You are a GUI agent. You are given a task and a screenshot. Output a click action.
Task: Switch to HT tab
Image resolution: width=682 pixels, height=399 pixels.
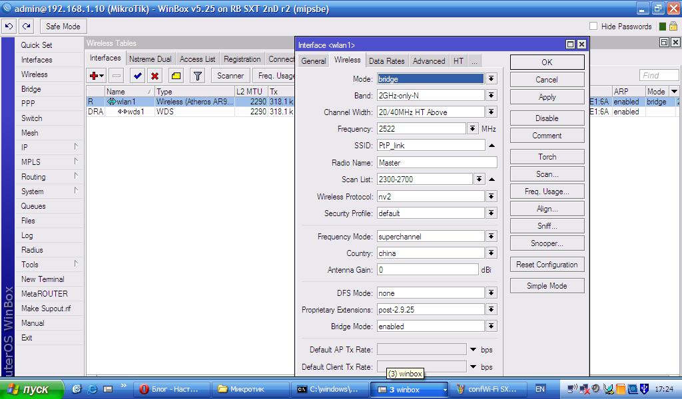point(458,61)
